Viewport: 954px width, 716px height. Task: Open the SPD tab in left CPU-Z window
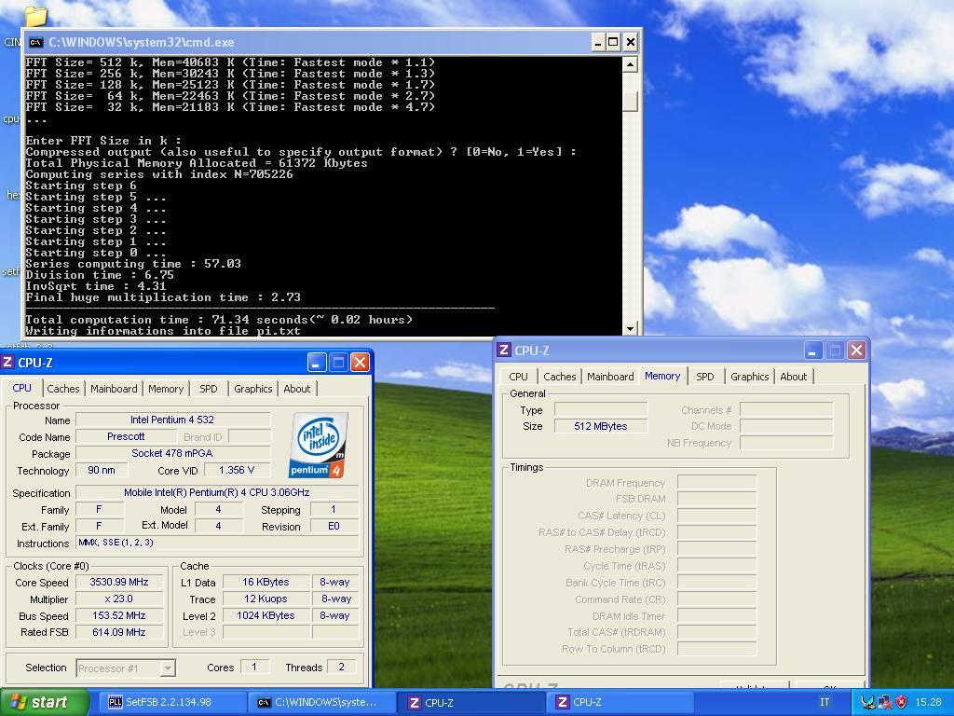pyautogui.click(x=208, y=389)
